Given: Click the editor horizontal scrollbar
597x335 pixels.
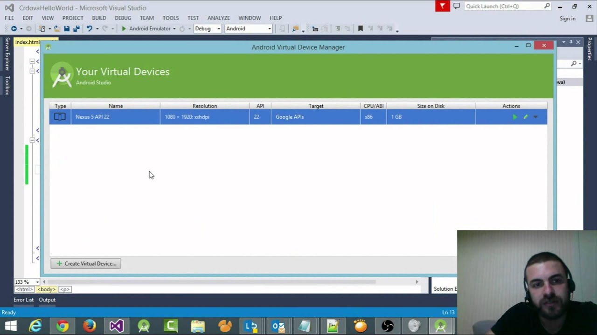Looking at the screenshot, I should click(211, 281).
